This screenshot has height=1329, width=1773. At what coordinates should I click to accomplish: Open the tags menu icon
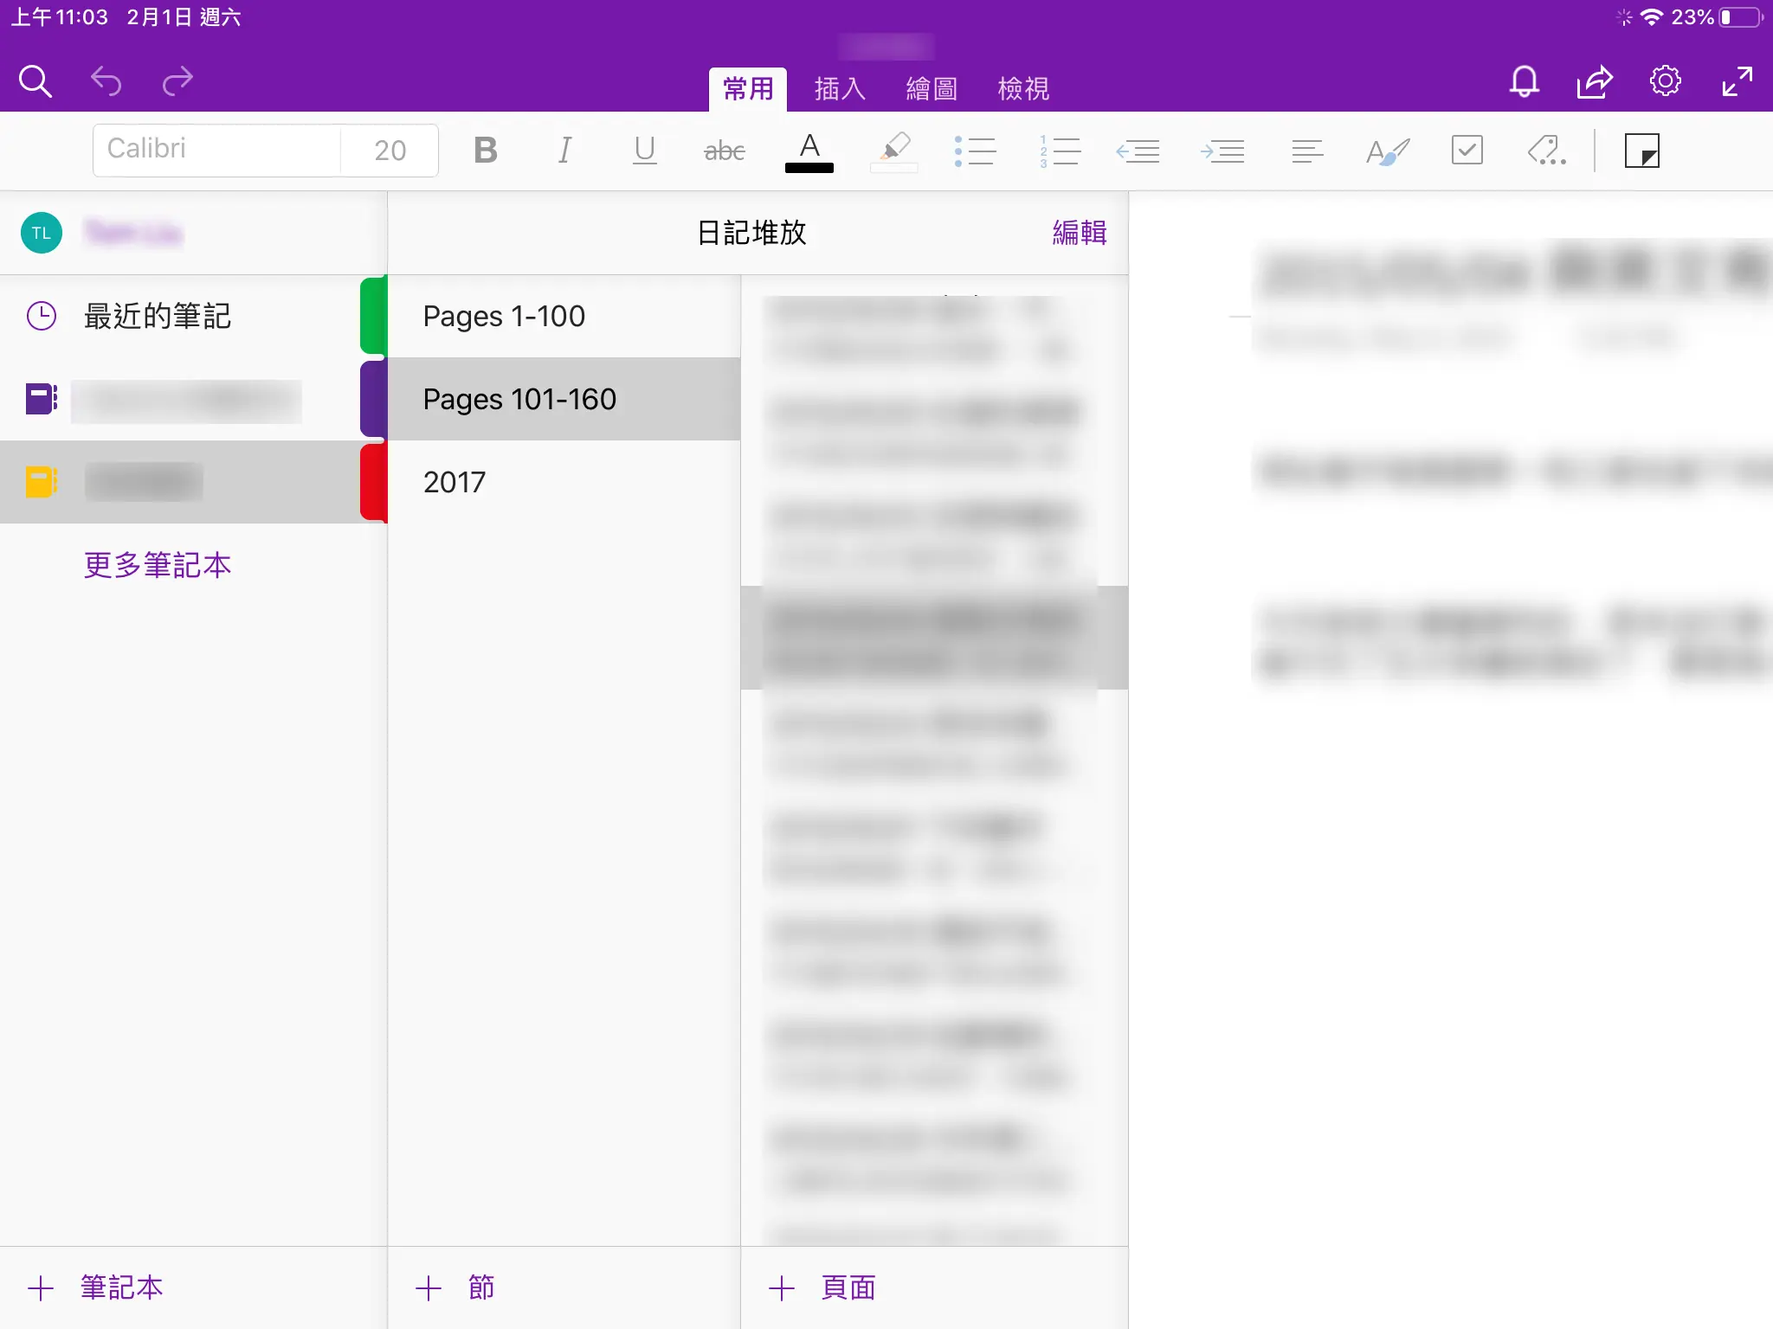pos(1547,150)
